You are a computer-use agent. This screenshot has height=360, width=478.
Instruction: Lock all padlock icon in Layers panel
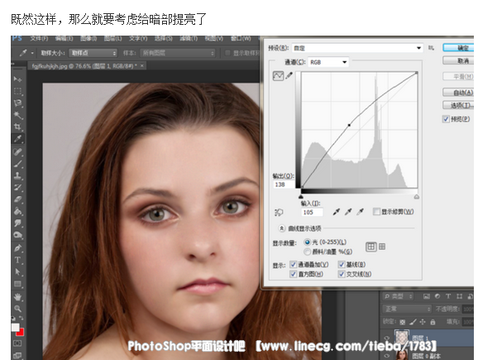433,322
